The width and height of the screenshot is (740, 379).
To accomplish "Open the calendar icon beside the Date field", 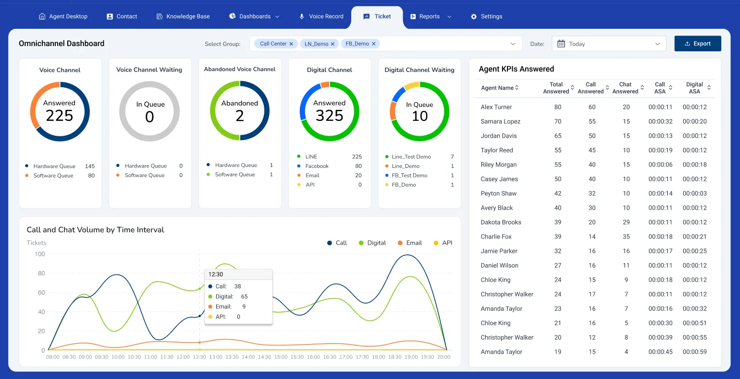I will pyautogui.click(x=561, y=43).
